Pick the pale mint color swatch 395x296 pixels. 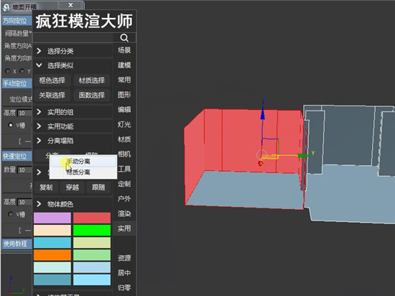(52, 267)
